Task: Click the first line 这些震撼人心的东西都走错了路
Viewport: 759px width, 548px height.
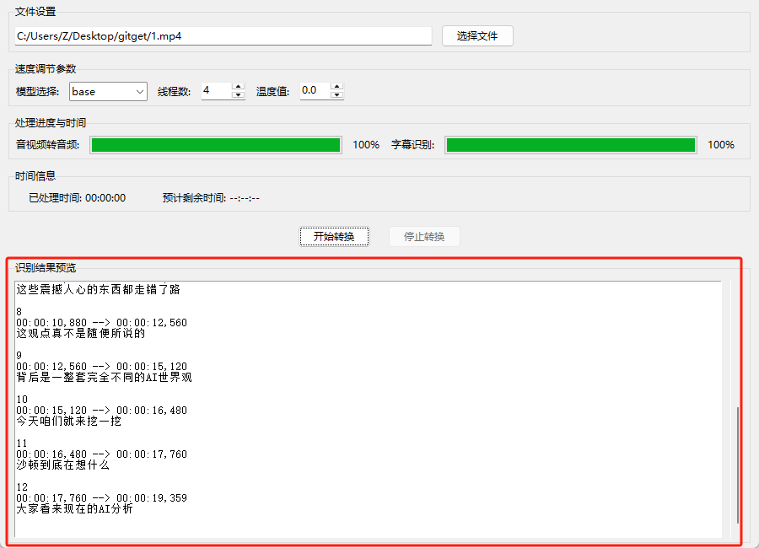Action: 99,289
